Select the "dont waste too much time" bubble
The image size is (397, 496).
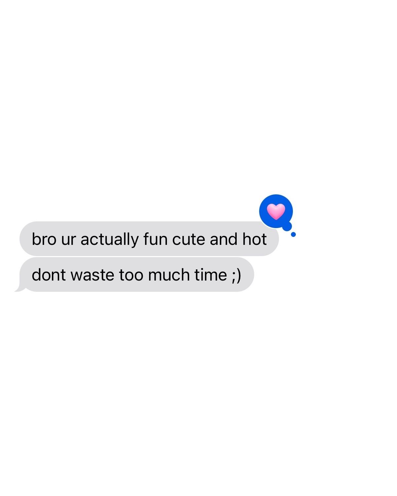coord(137,275)
